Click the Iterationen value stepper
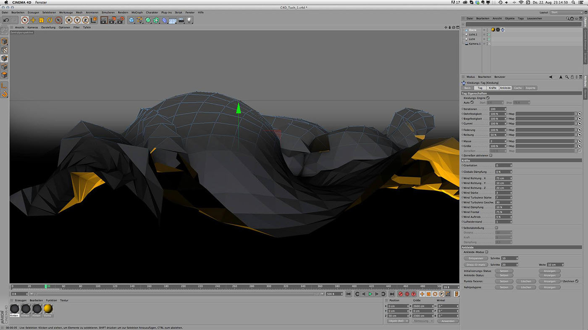The width and height of the screenshot is (588, 330). 505,109
